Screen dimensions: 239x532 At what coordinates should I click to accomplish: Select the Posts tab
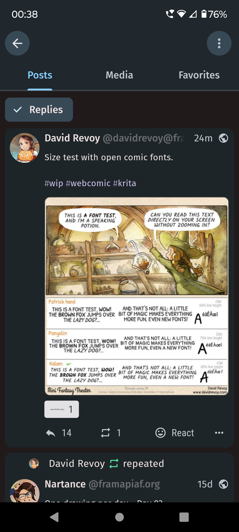pos(40,75)
